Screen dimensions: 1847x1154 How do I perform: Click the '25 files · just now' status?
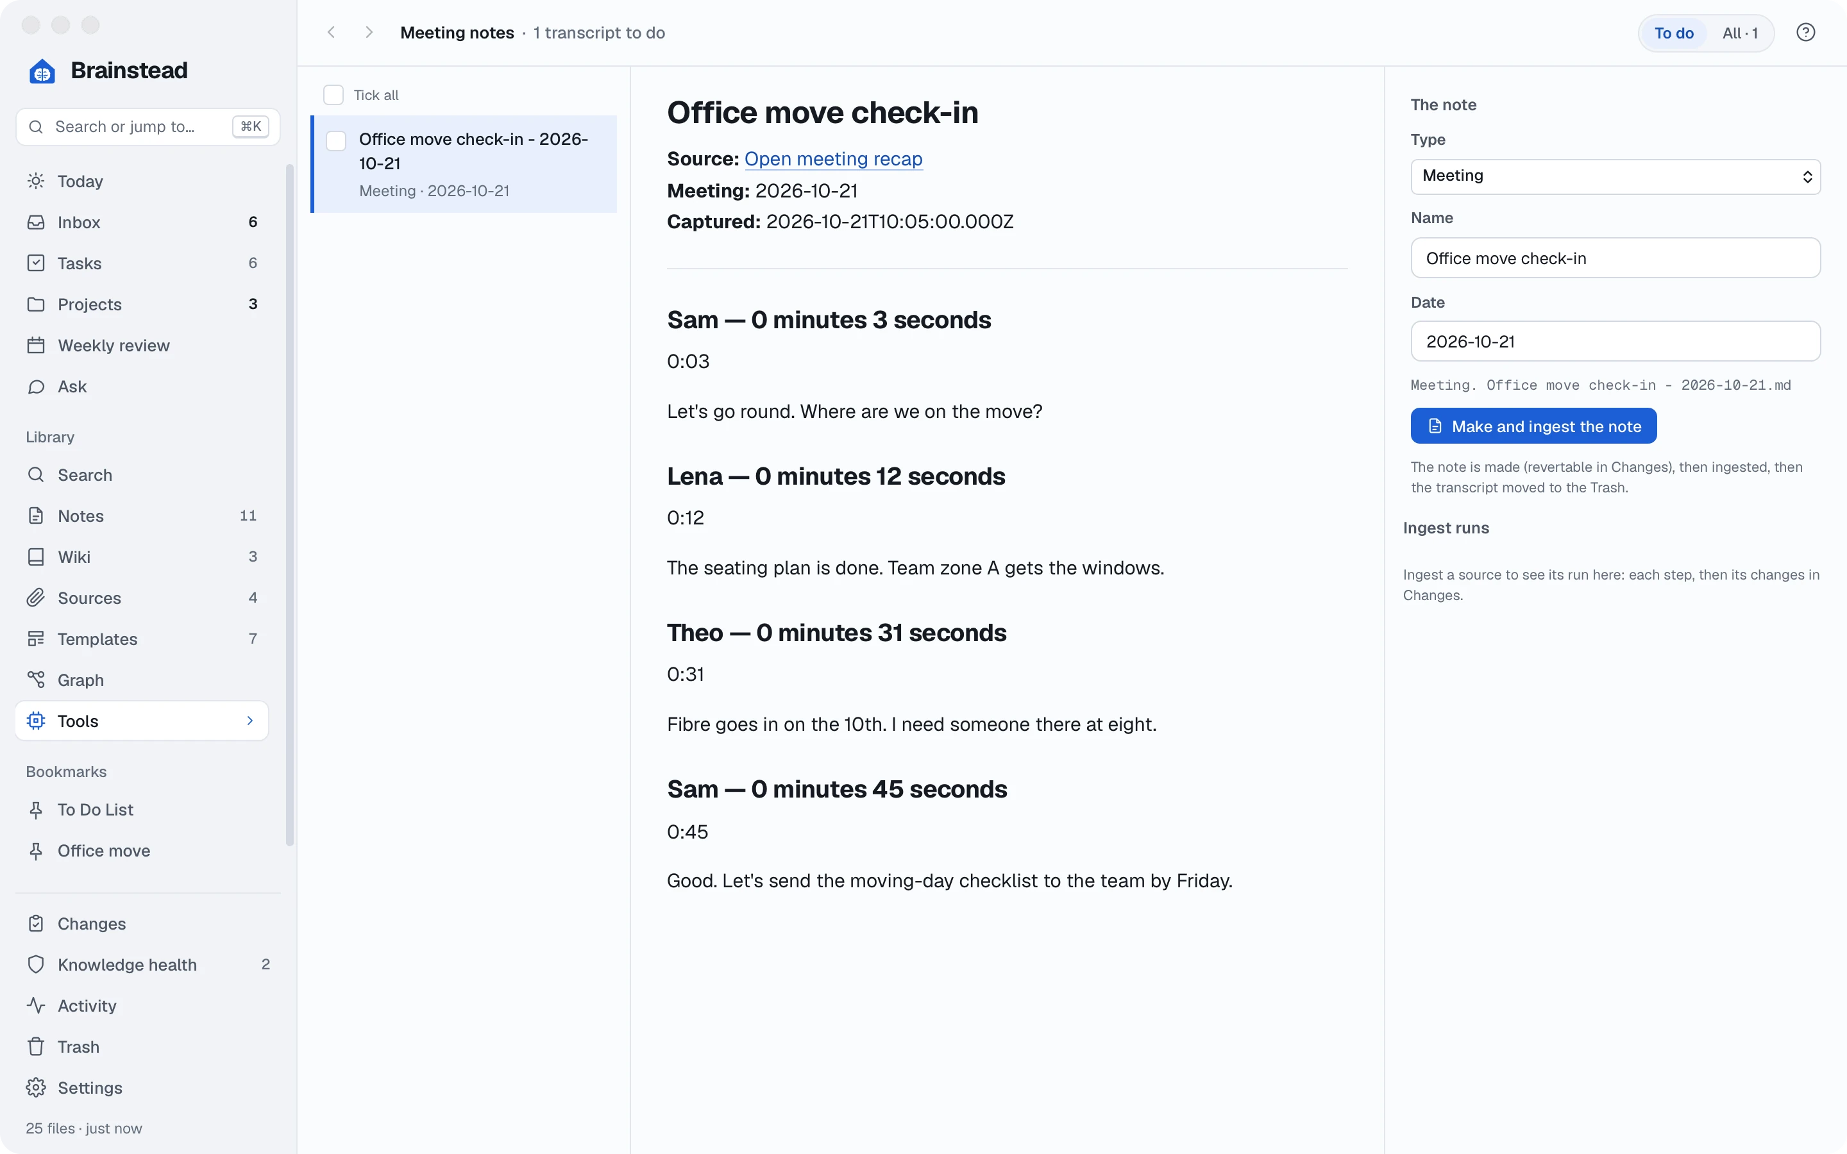84,1128
